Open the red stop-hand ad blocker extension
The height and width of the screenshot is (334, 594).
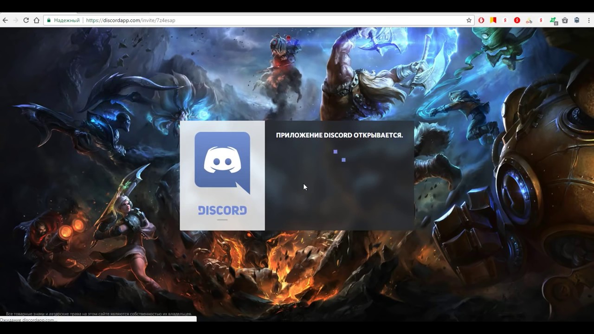(481, 20)
